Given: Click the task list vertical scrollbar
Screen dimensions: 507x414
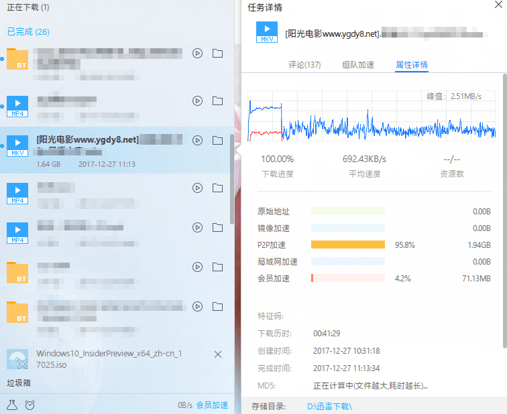Looking at the screenshot, I should pyautogui.click(x=232, y=178).
